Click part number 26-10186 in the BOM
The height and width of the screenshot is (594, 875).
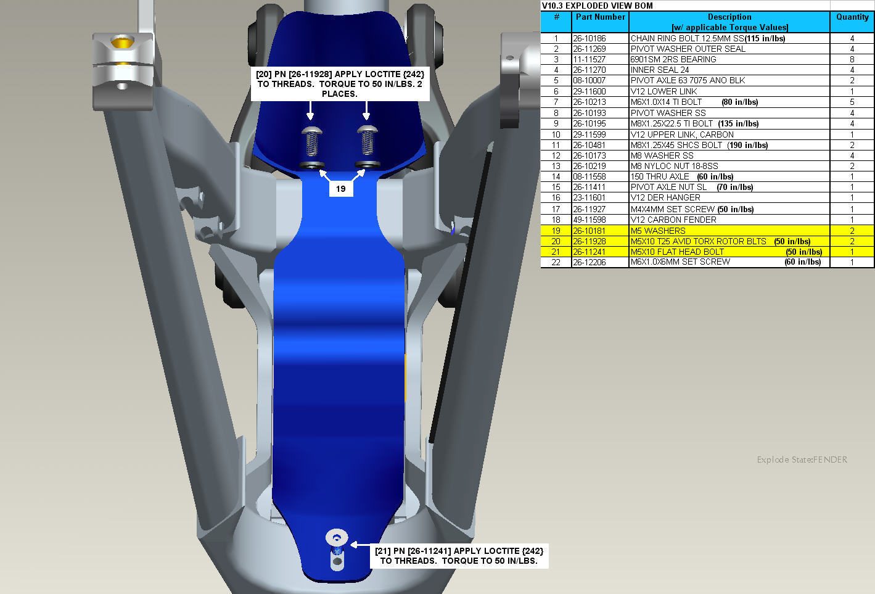(x=589, y=38)
